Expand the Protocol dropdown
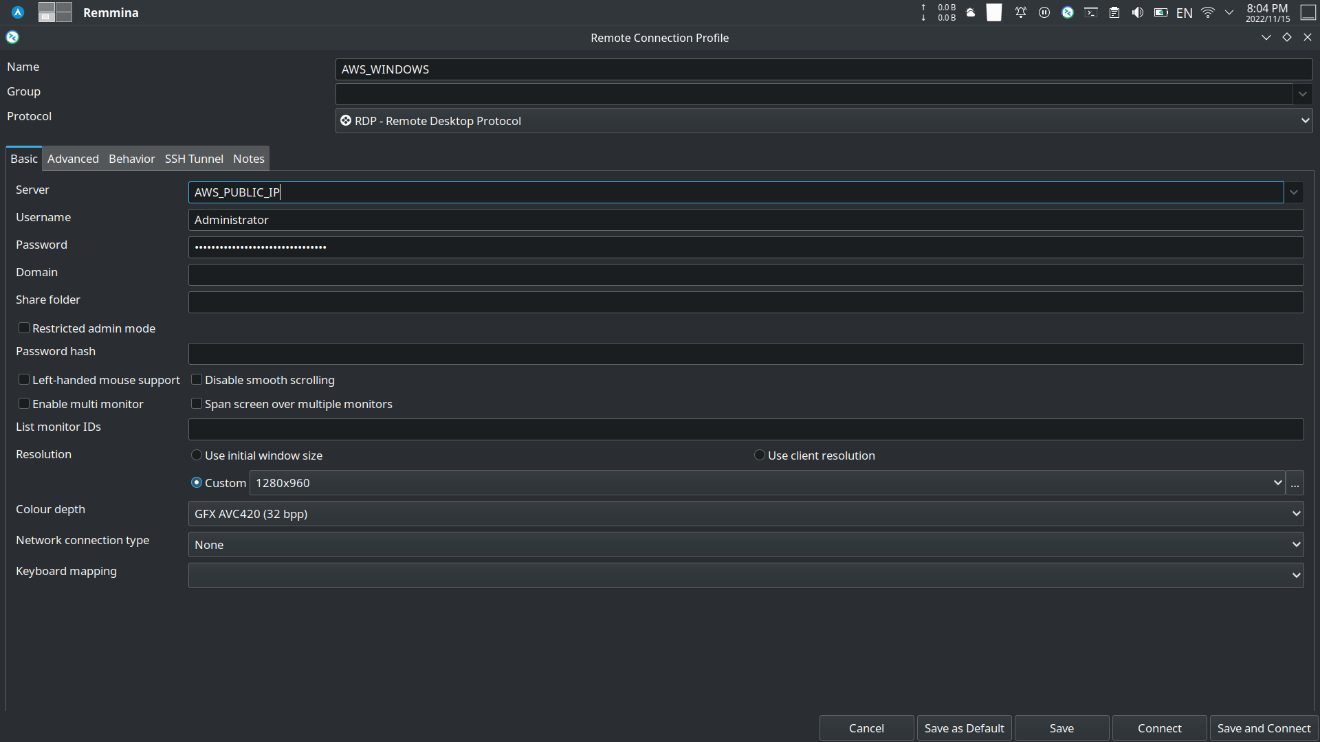Viewport: 1320px width, 742px height. click(824, 121)
